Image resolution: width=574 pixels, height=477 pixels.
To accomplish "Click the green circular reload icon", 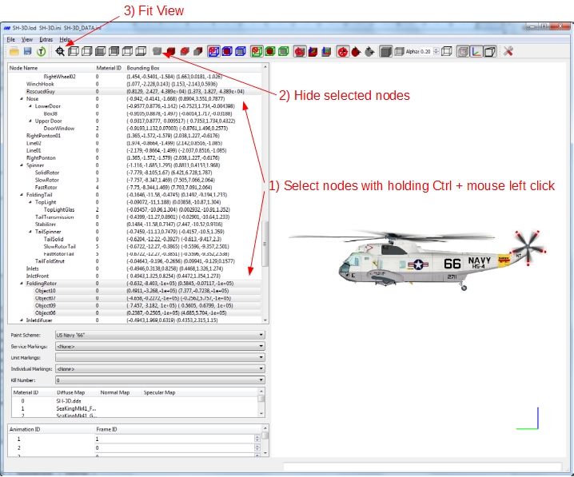I will coord(41,52).
